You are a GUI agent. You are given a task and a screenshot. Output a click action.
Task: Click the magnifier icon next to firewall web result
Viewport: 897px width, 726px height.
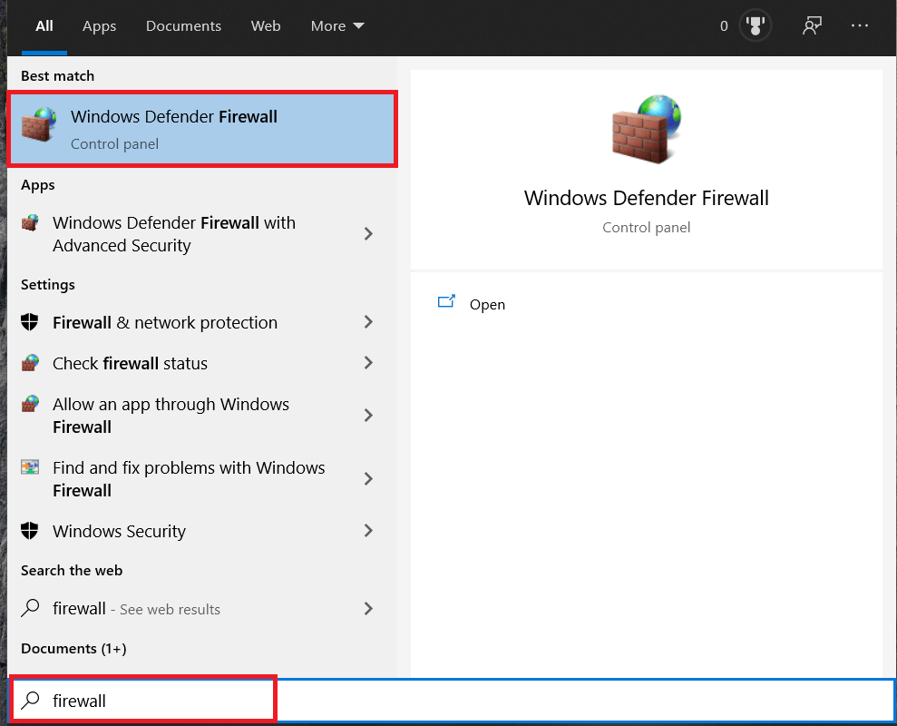coord(30,609)
